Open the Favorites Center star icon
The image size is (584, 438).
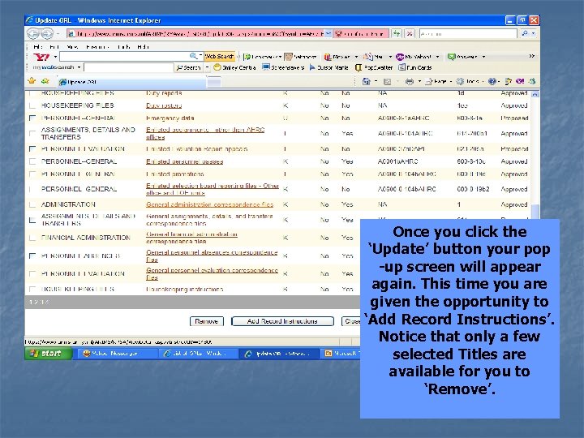pos(32,81)
